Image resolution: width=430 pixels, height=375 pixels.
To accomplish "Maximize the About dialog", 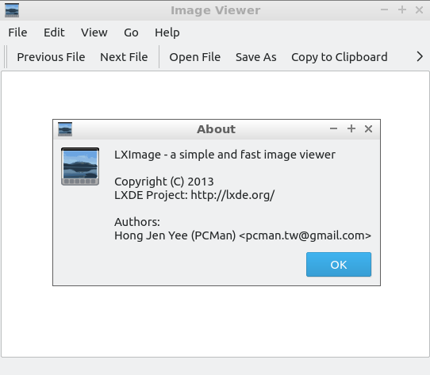I will [x=351, y=129].
